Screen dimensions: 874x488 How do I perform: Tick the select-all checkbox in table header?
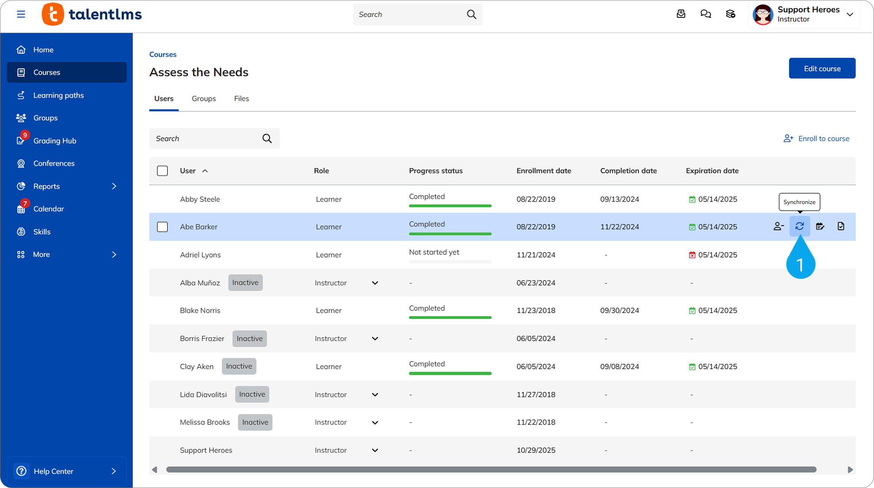coord(162,171)
